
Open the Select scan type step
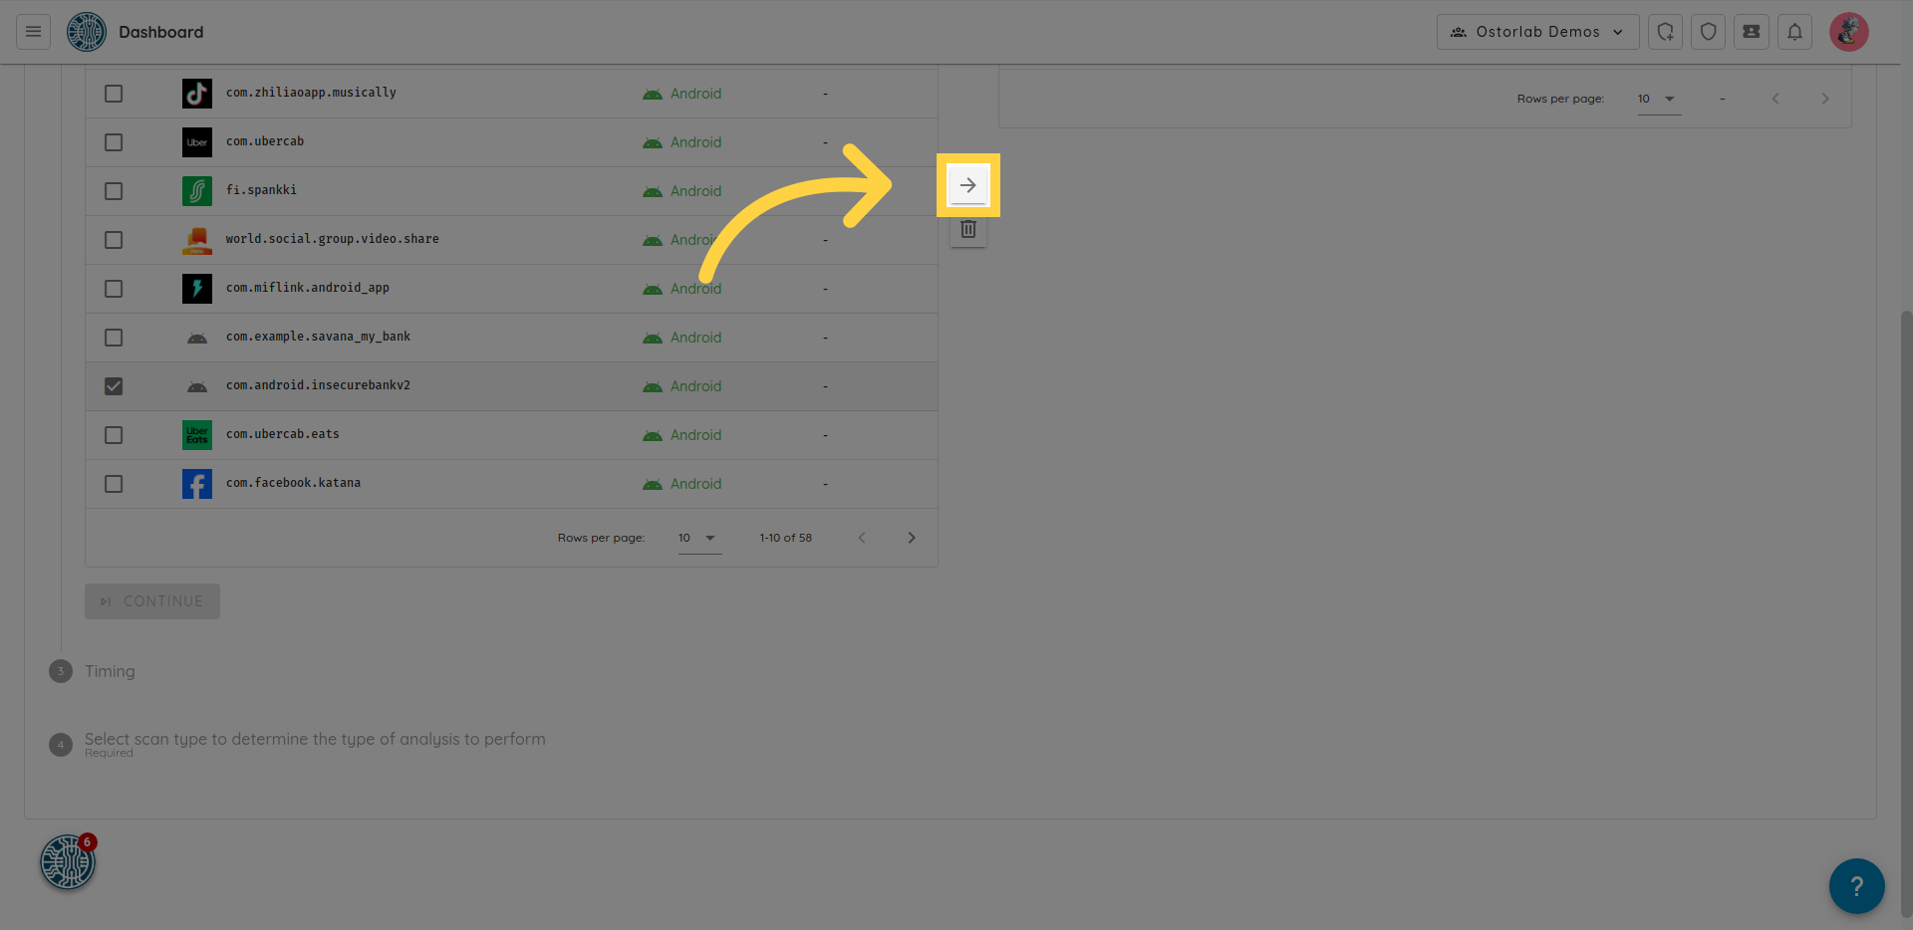point(315,739)
